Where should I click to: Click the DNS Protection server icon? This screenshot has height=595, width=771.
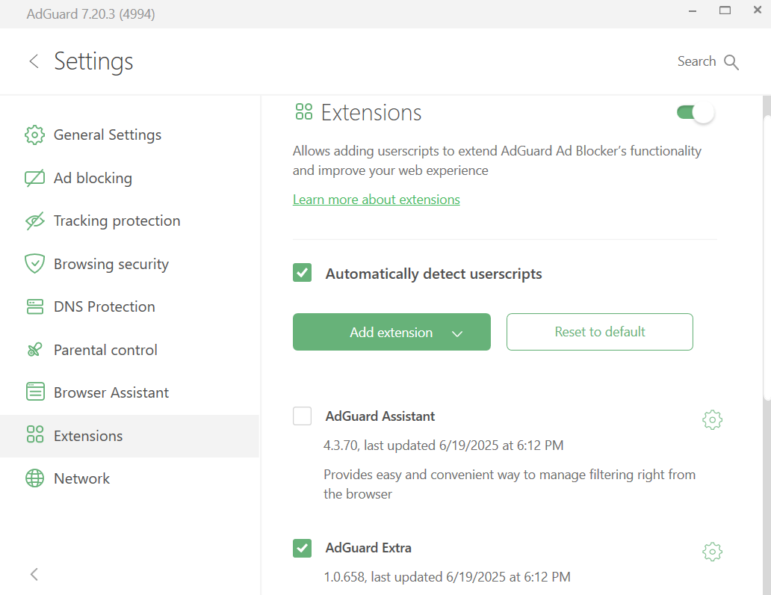pos(34,306)
